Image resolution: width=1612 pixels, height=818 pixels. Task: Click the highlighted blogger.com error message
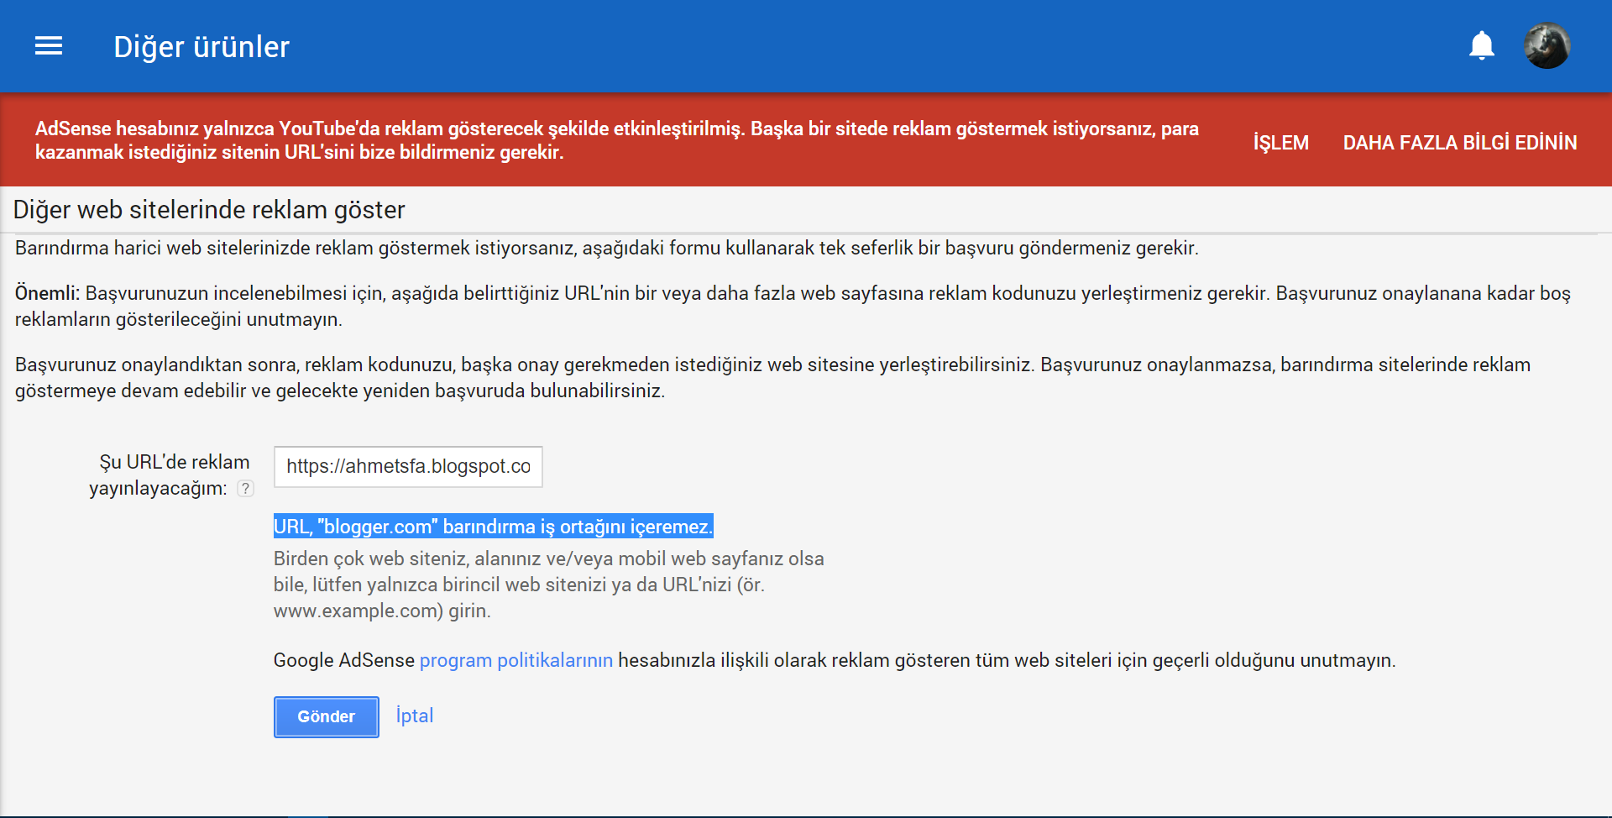(493, 526)
